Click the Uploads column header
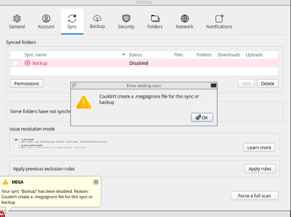The image size is (291, 217). (254, 55)
